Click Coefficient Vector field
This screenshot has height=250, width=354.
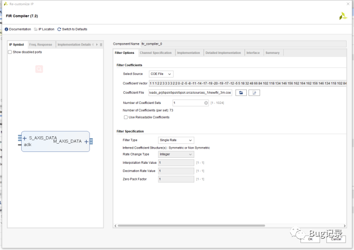point(248,83)
